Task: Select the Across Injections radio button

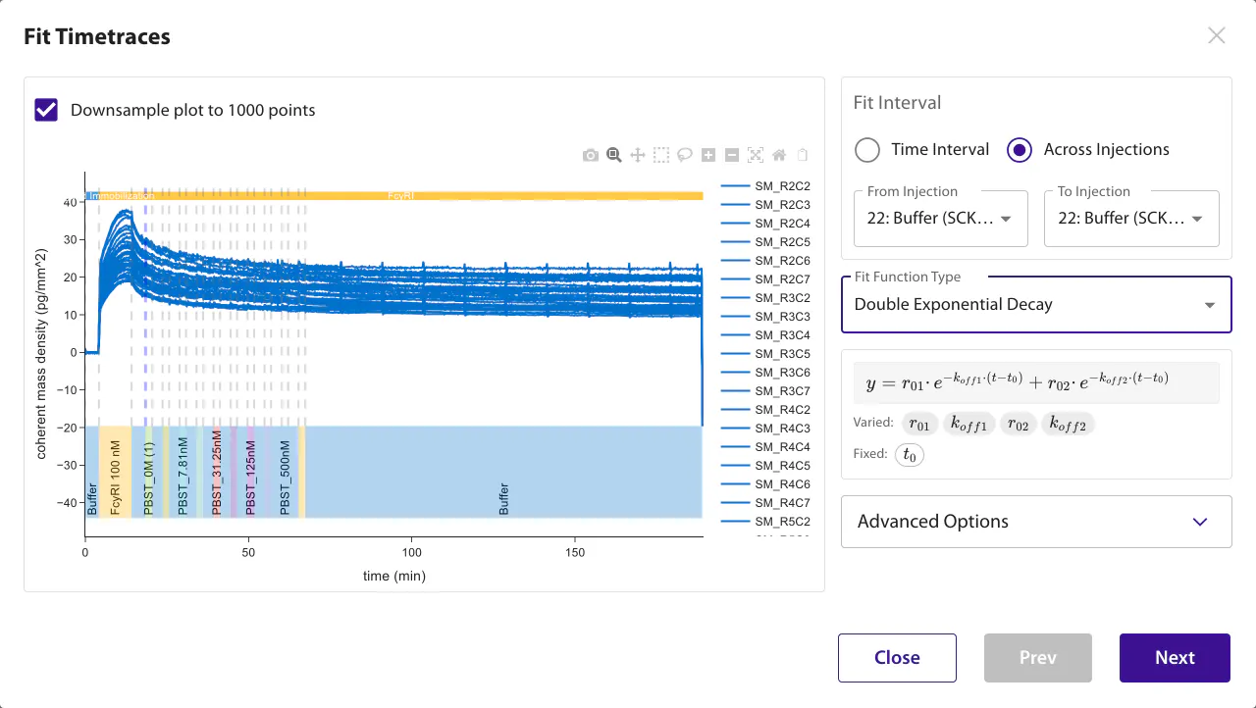Action: click(1020, 149)
